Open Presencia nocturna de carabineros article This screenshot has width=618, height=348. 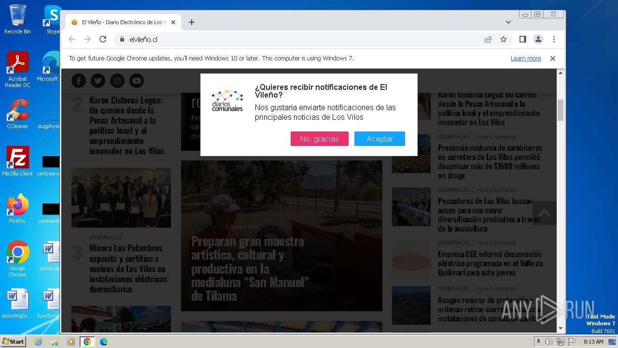pos(490,161)
